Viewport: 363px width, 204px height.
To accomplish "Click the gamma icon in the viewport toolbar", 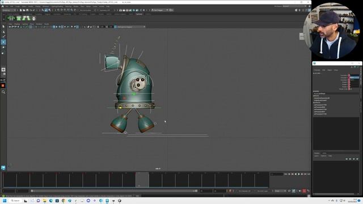I will tap(107, 27).
